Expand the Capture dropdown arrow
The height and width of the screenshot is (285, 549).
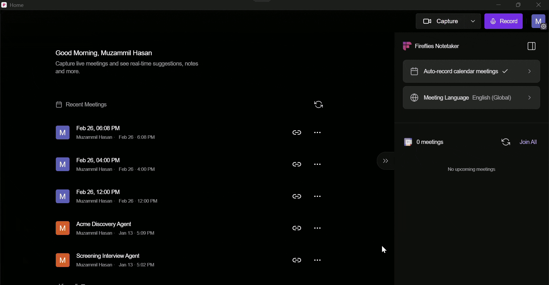pyautogui.click(x=473, y=21)
